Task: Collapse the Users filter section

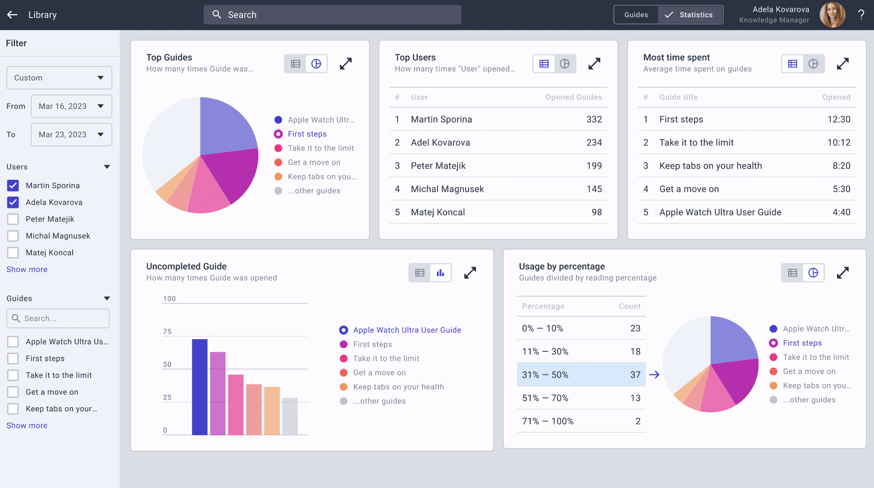Action: click(x=107, y=167)
